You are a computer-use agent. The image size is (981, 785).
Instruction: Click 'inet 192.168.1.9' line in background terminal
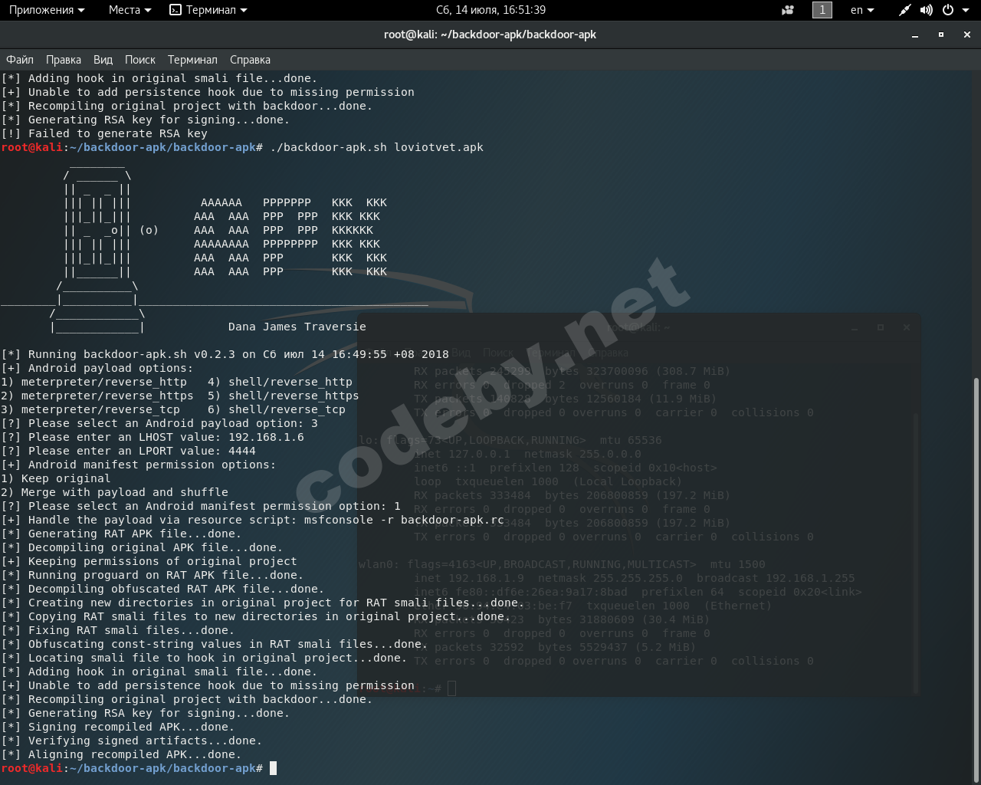[634, 578]
